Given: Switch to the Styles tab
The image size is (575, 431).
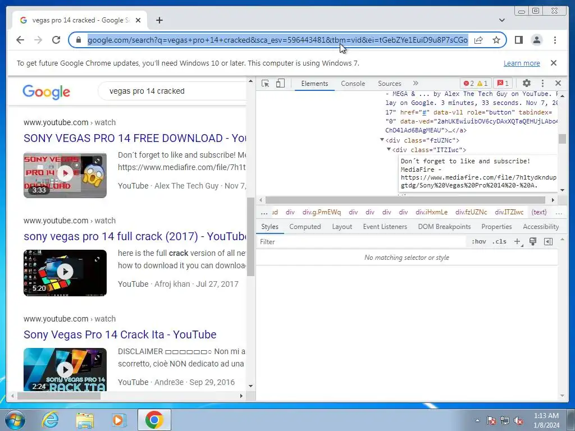Looking at the screenshot, I should tap(270, 227).
